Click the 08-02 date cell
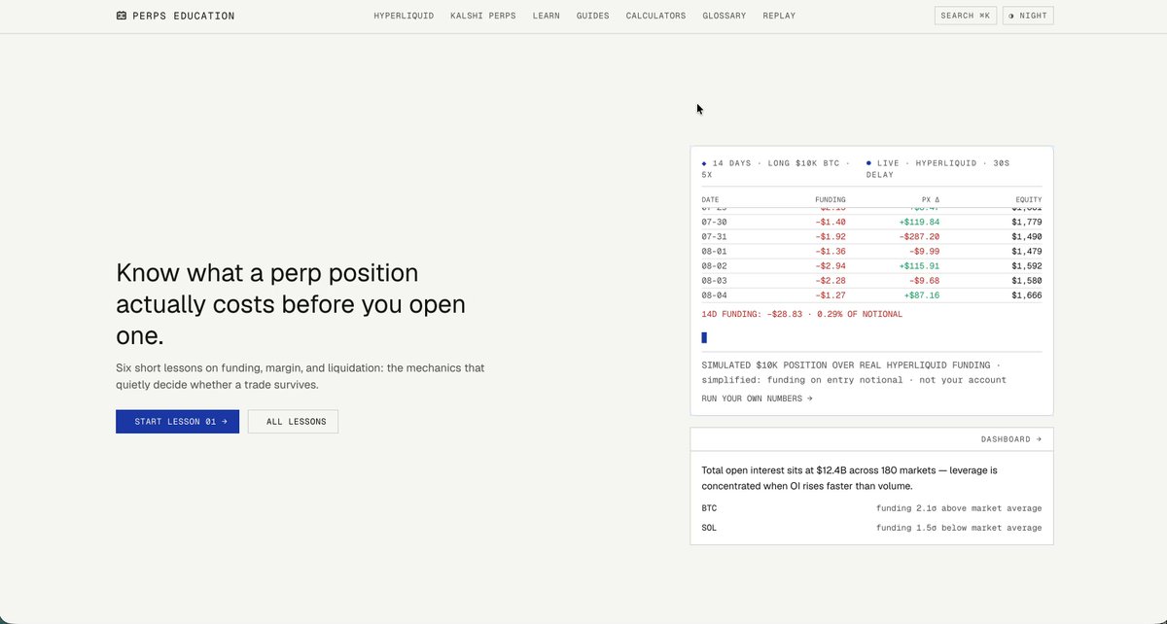This screenshot has width=1167, height=624. [714, 265]
